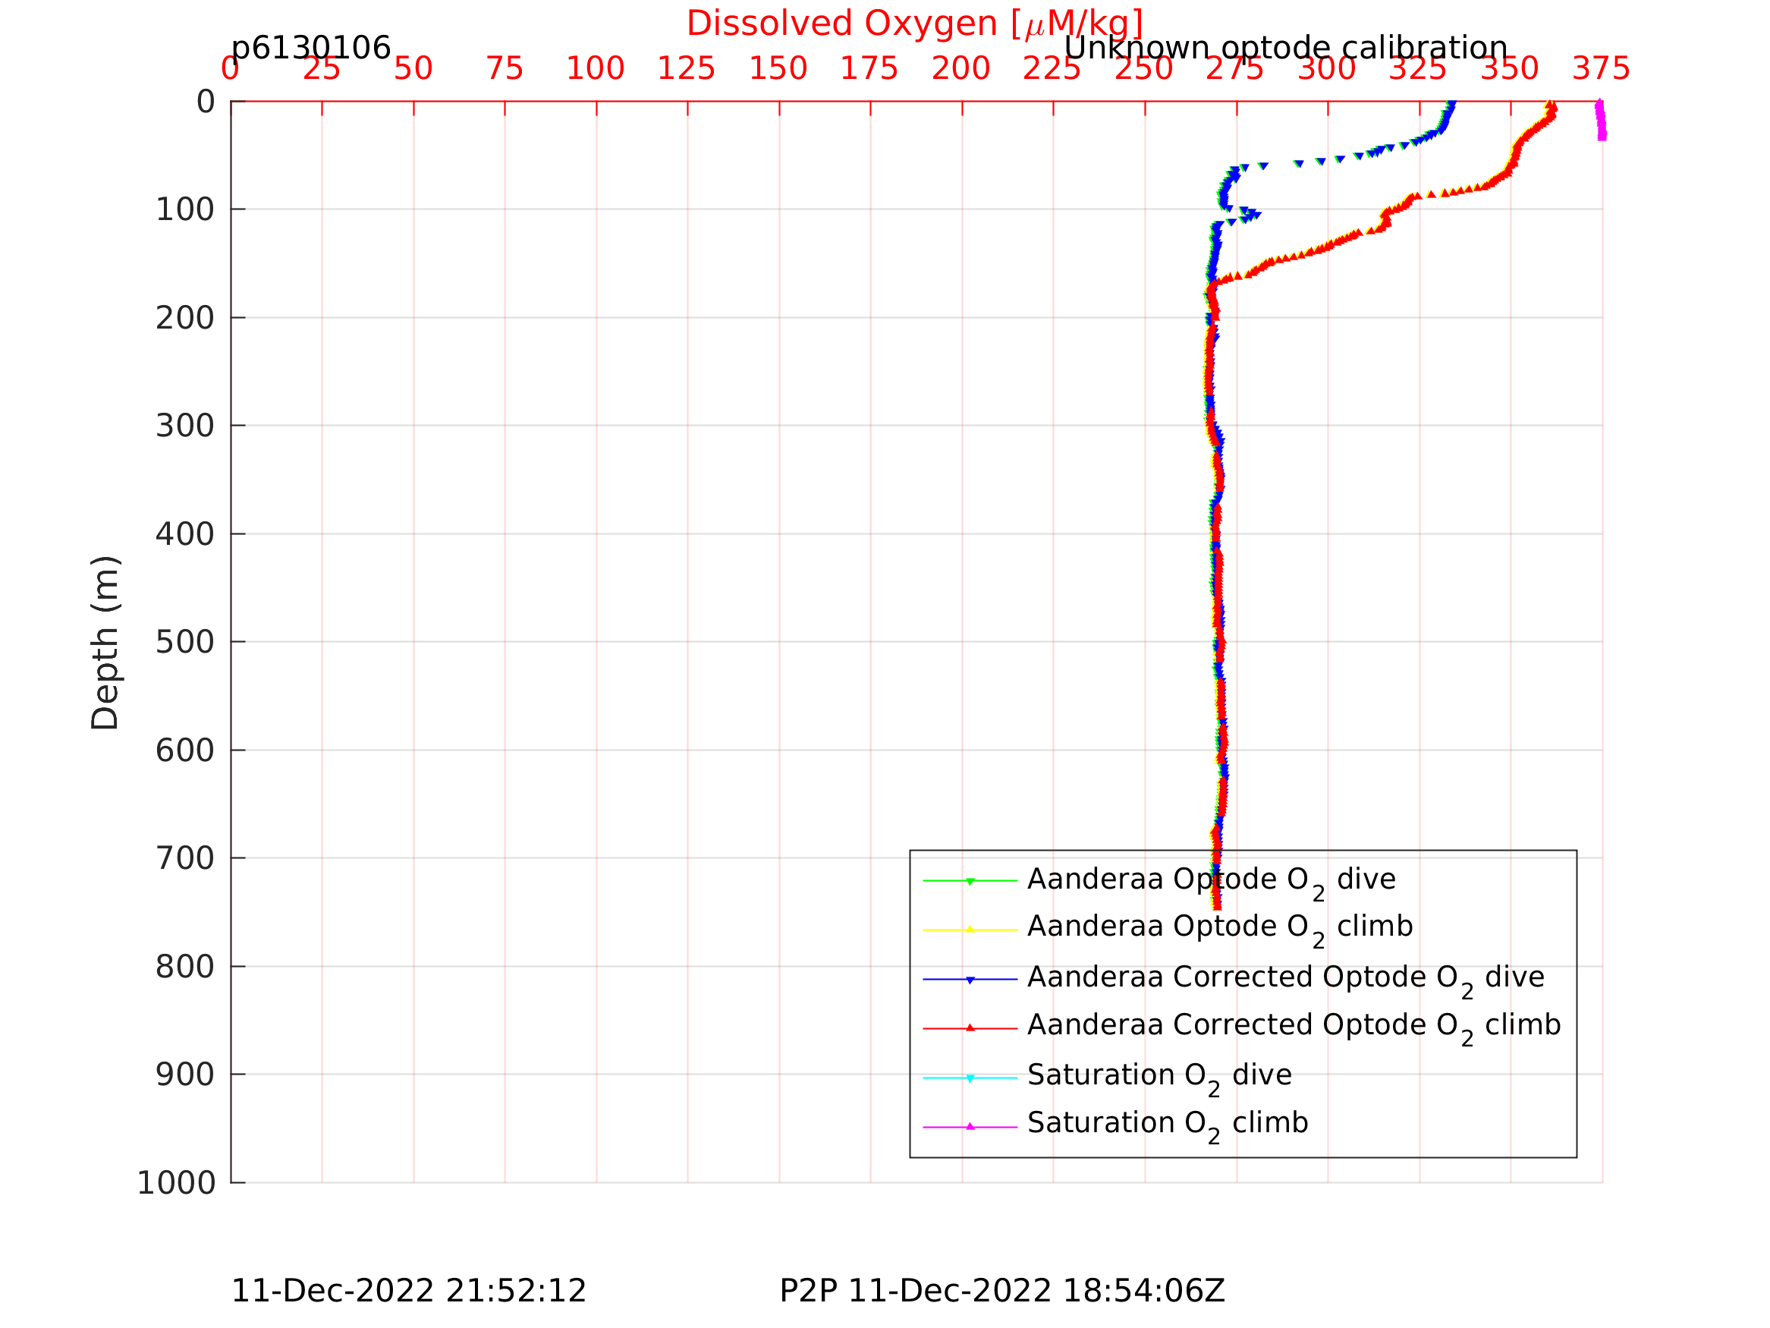
Task: Click the 'Unknown optode calibration' text
Action: tap(1285, 48)
